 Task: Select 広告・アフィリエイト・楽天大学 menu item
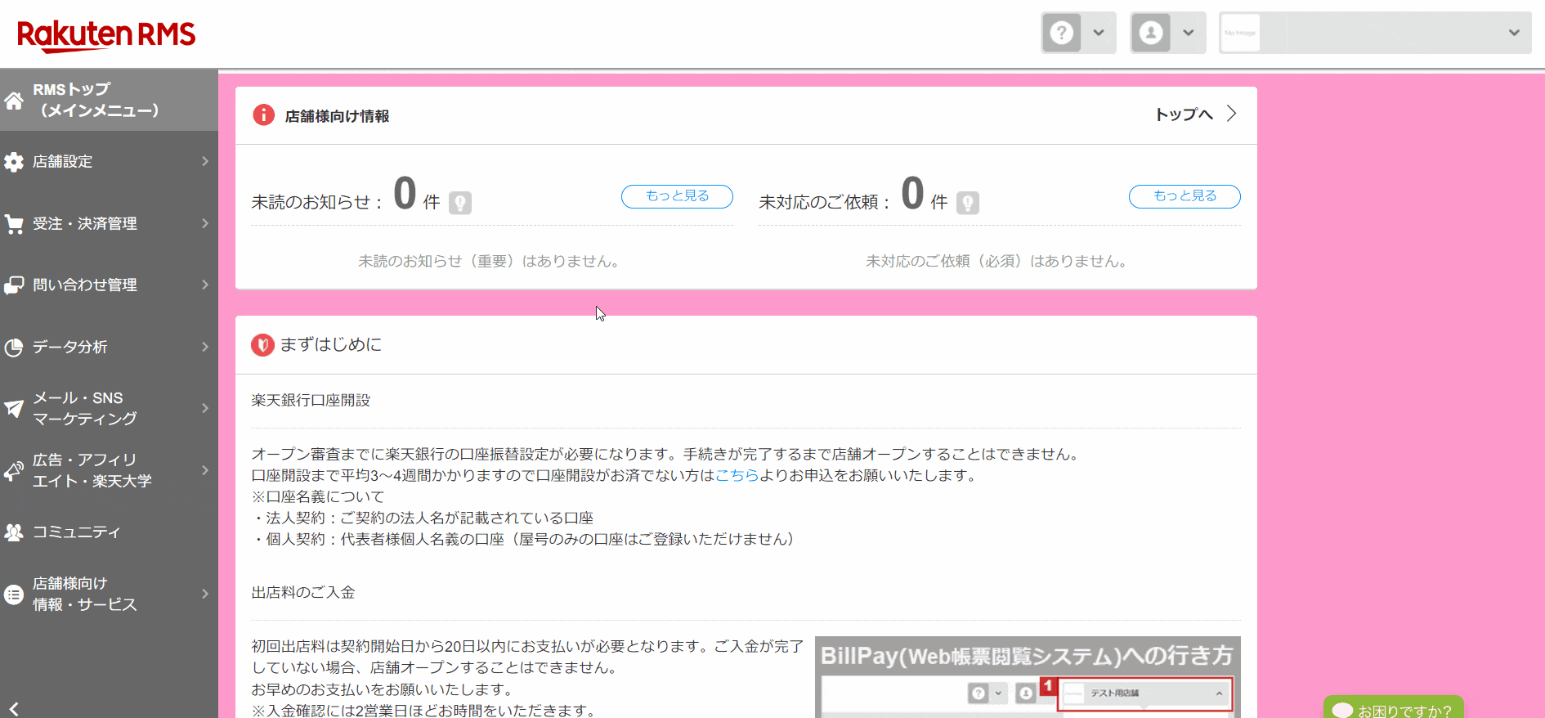pyautogui.click(x=92, y=470)
